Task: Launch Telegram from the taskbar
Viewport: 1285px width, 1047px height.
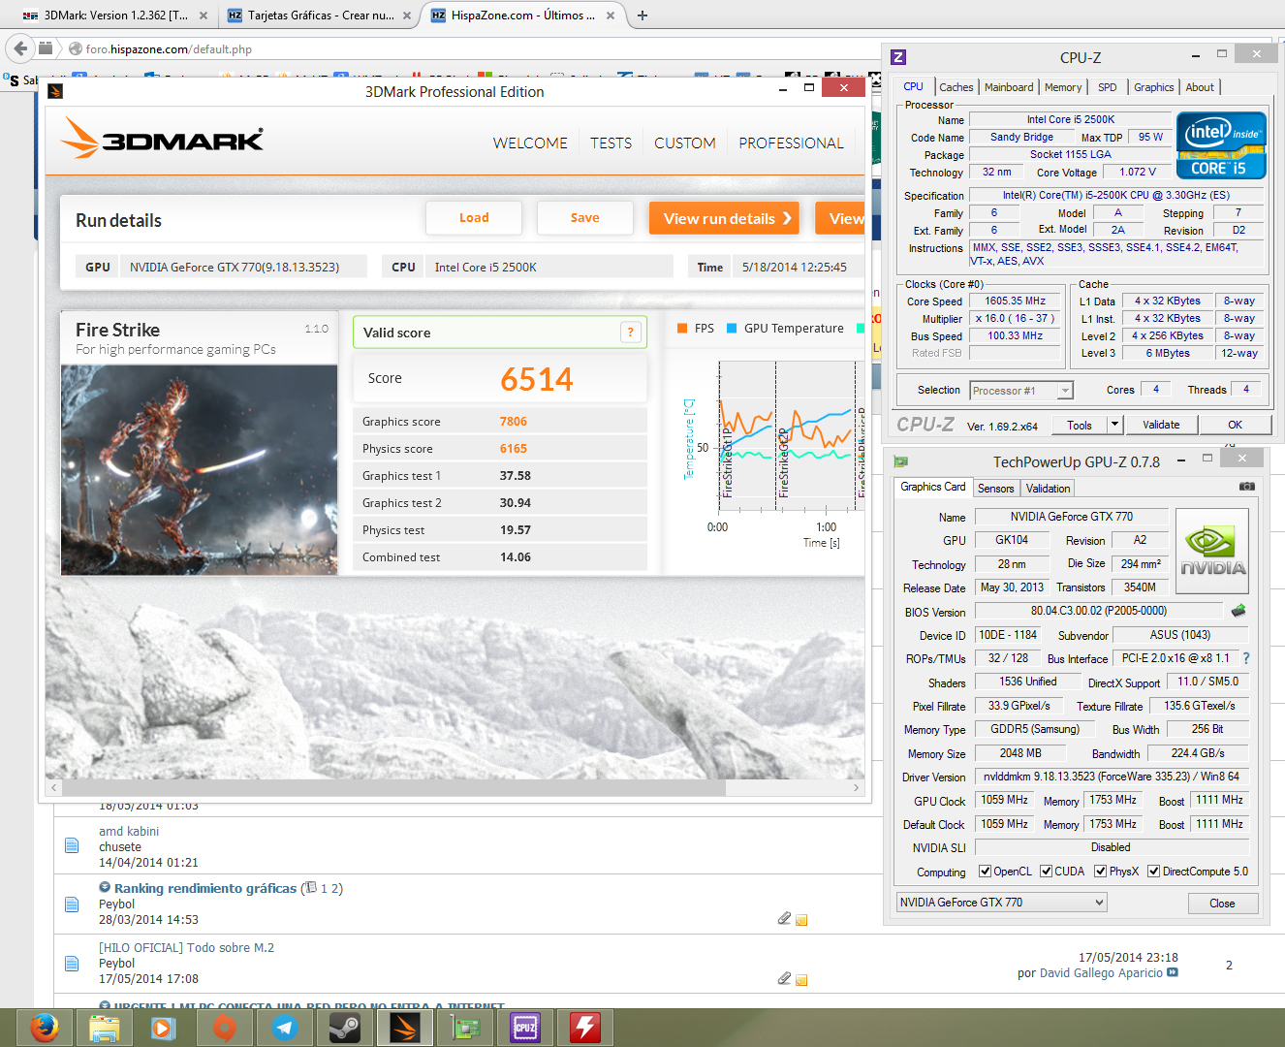Action: (x=285, y=1027)
